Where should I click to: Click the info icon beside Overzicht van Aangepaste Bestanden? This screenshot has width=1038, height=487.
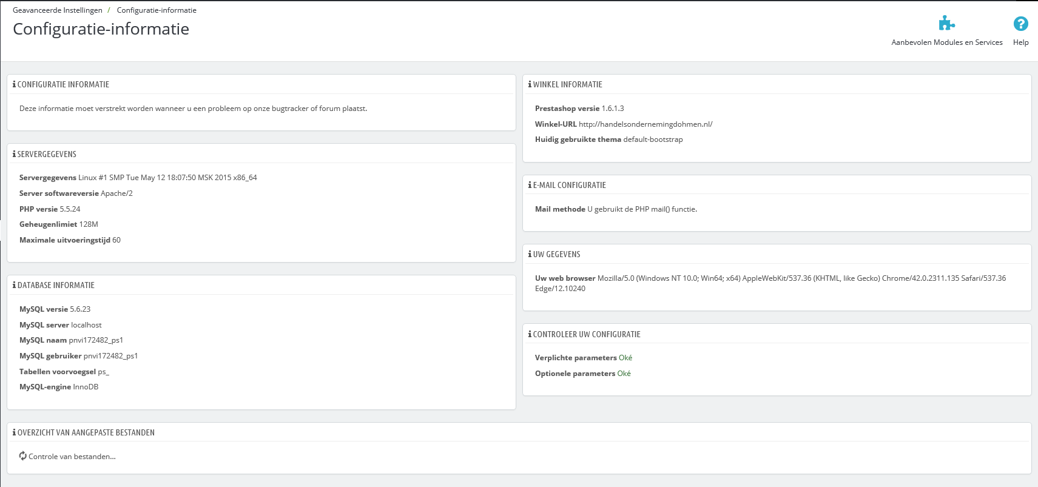pyautogui.click(x=14, y=432)
